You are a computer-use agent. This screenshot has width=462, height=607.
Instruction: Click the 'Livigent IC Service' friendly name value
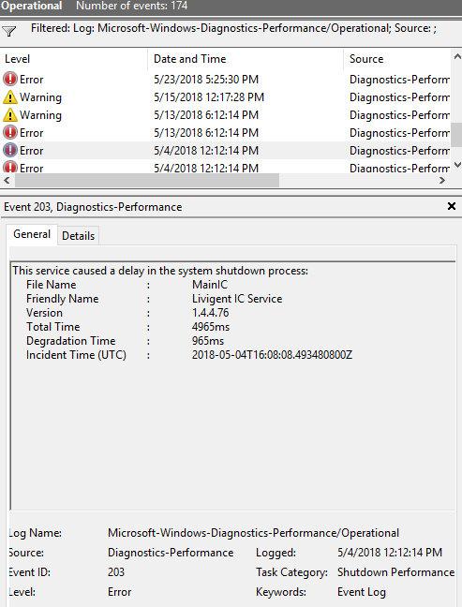point(237,299)
